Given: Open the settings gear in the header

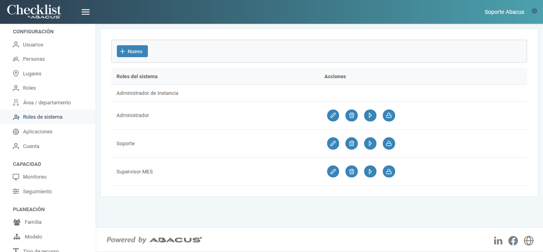Looking at the screenshot, I should click(534, 11).
